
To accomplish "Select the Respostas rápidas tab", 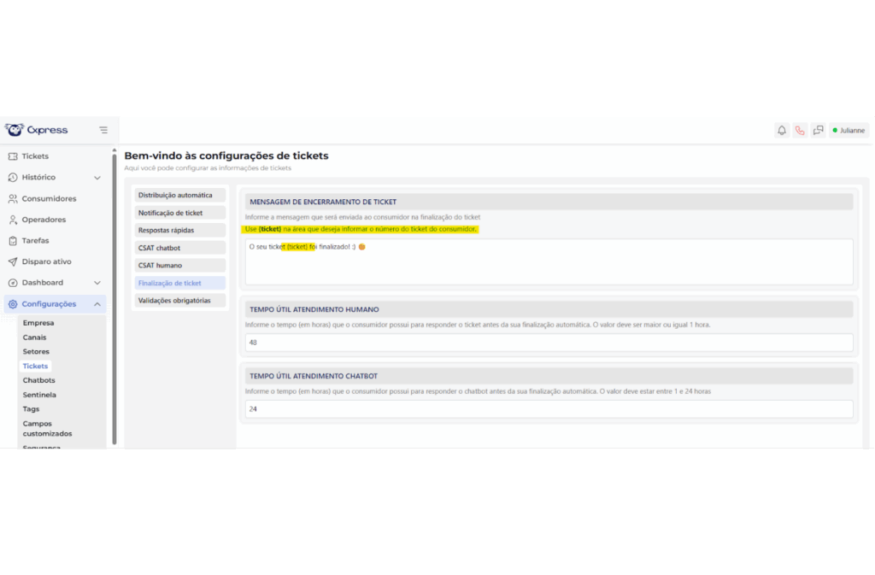I will click(179, 231).
